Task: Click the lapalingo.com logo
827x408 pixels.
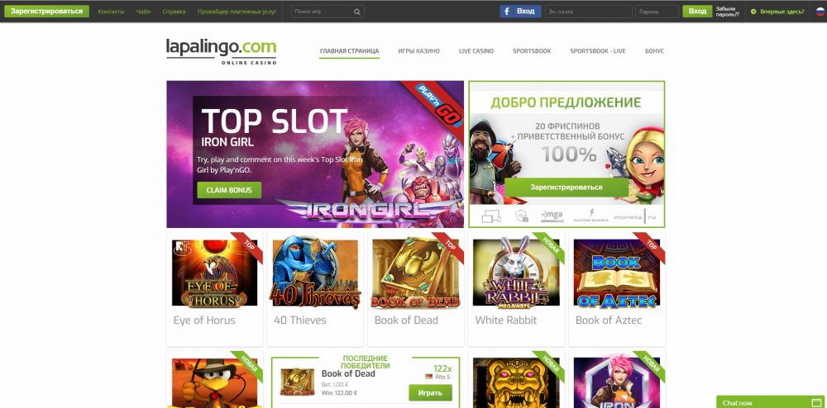Action: click(x=221, y=51)
